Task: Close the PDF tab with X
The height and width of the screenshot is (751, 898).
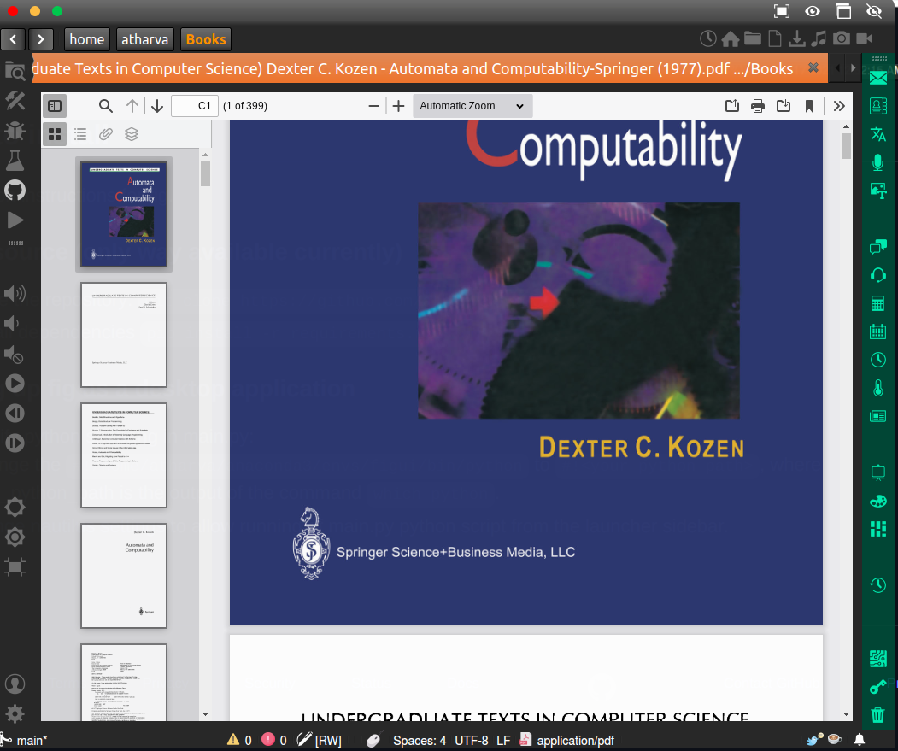Action: coord(813,67)
